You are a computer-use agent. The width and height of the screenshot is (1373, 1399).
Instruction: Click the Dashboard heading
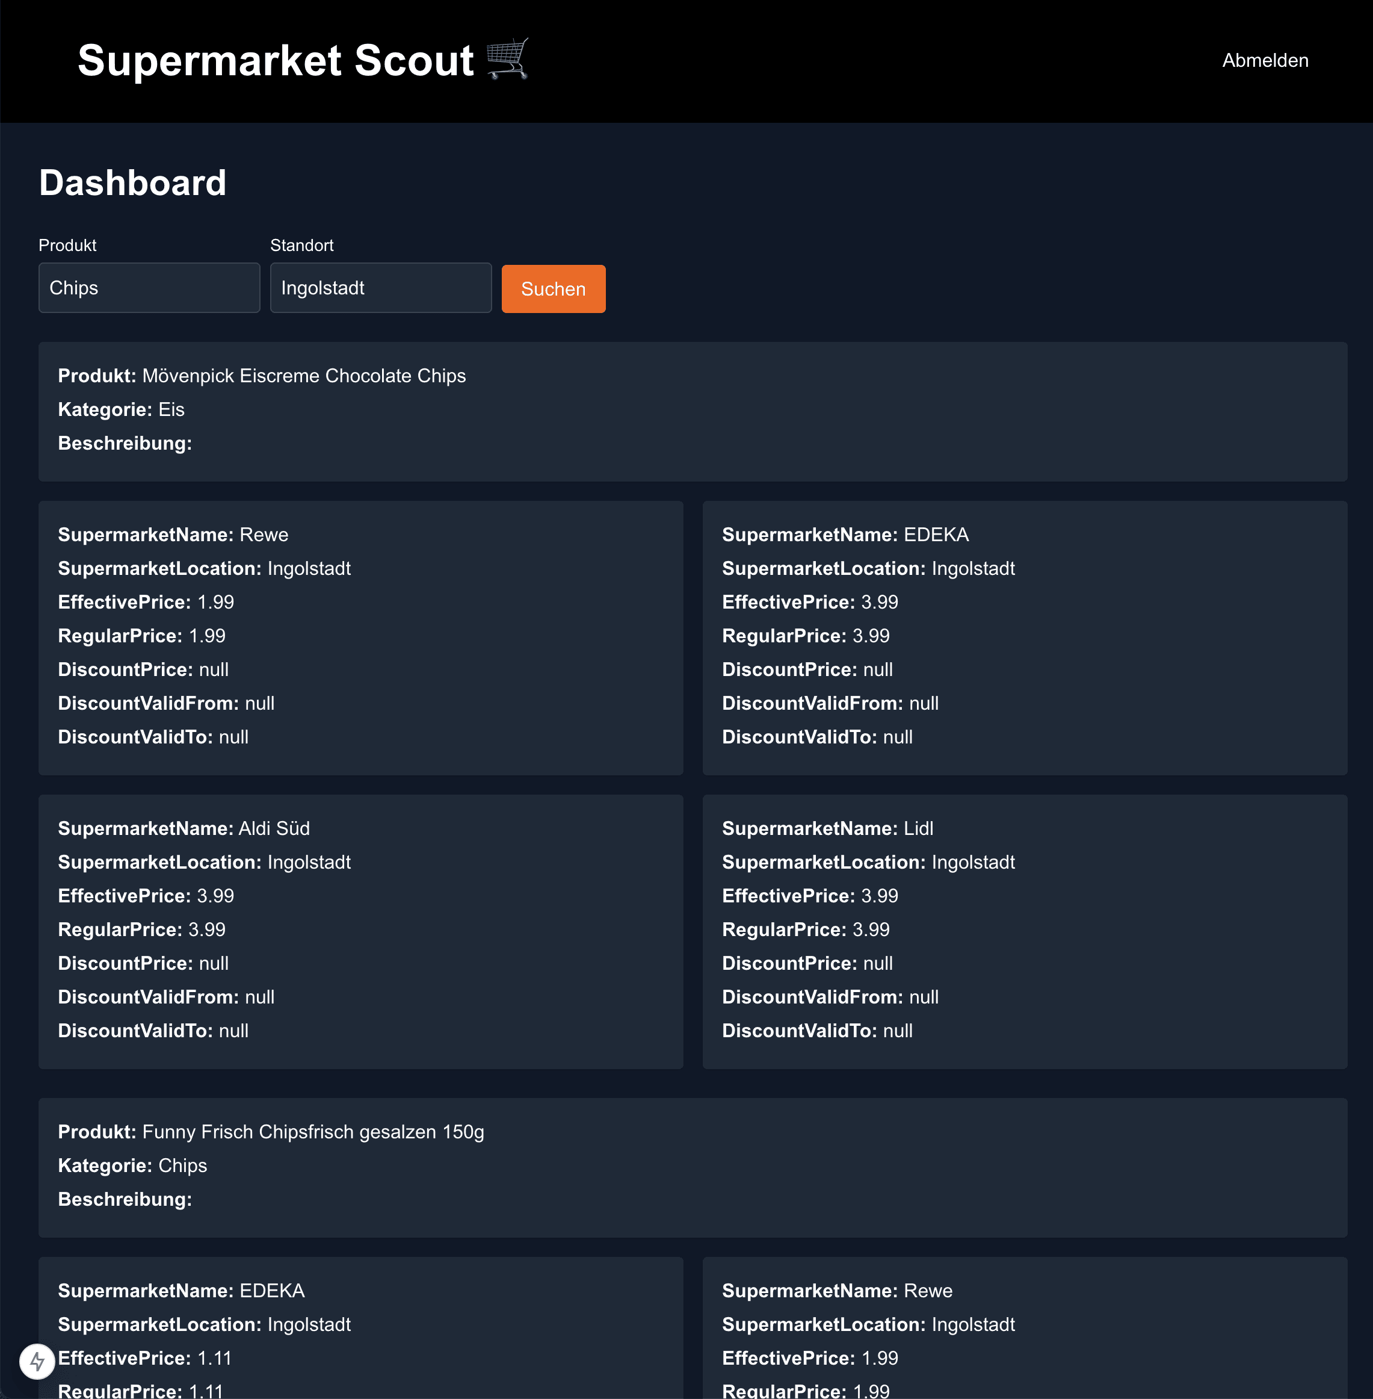click(x=132, y=182)
